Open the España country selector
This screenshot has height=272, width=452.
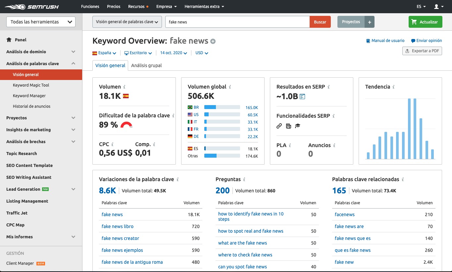(x=104, y=53)
